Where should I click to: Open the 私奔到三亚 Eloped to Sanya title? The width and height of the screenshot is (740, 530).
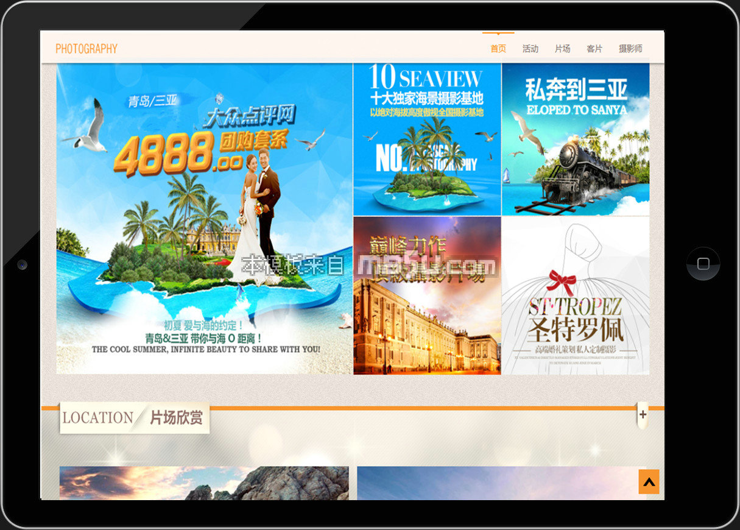pos(576,97)
